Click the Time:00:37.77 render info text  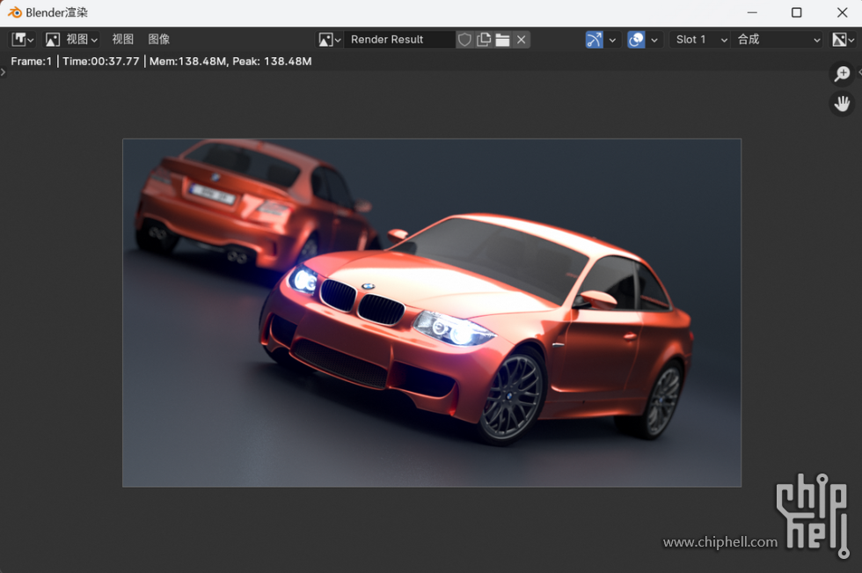(x=101, y=61)
